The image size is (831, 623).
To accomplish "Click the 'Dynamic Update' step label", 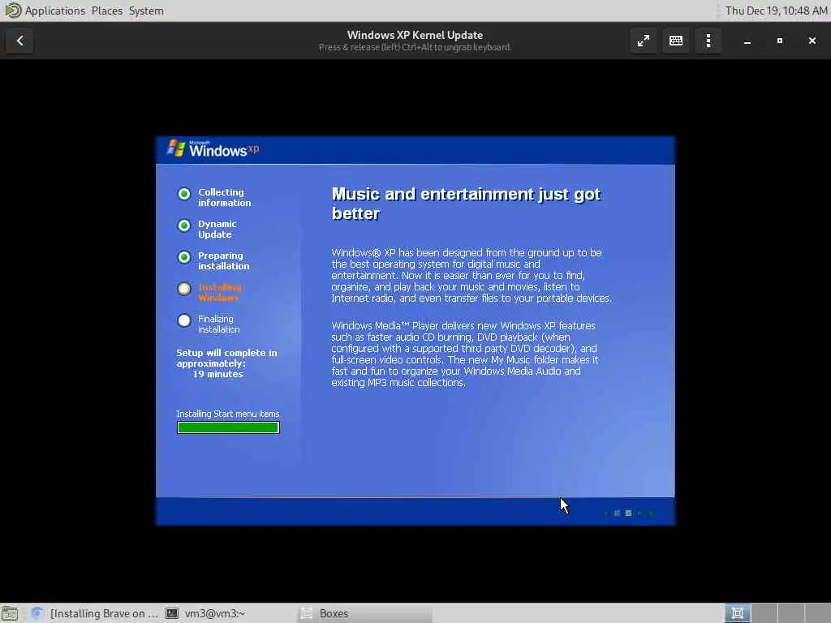I will pyautogui.click(x=217, y=230).
